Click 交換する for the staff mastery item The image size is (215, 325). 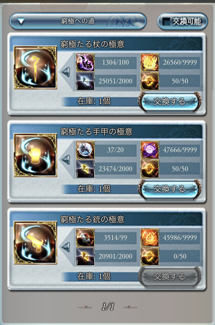170,101
